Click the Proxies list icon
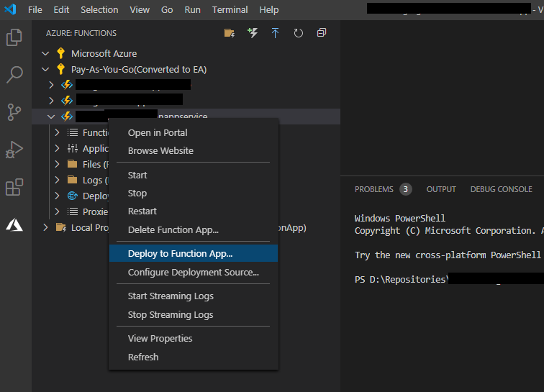Screen dimensions: 544x392 click(x=73, y=211)
